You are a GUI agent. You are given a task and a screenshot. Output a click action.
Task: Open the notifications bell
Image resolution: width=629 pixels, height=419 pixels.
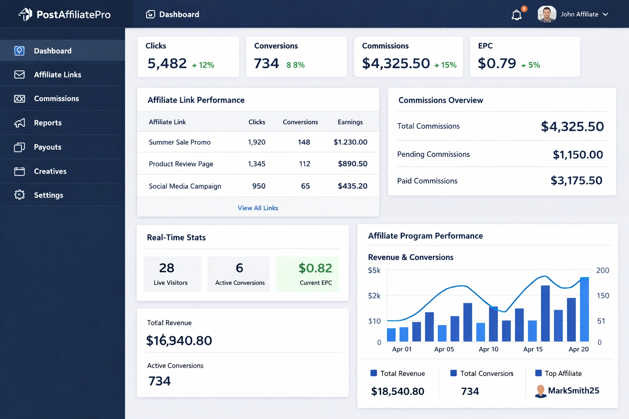point(516,14)
